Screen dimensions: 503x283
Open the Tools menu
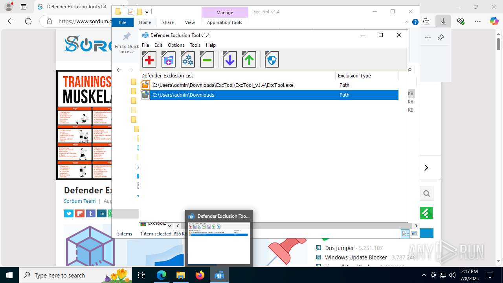[x=195, y=45]
